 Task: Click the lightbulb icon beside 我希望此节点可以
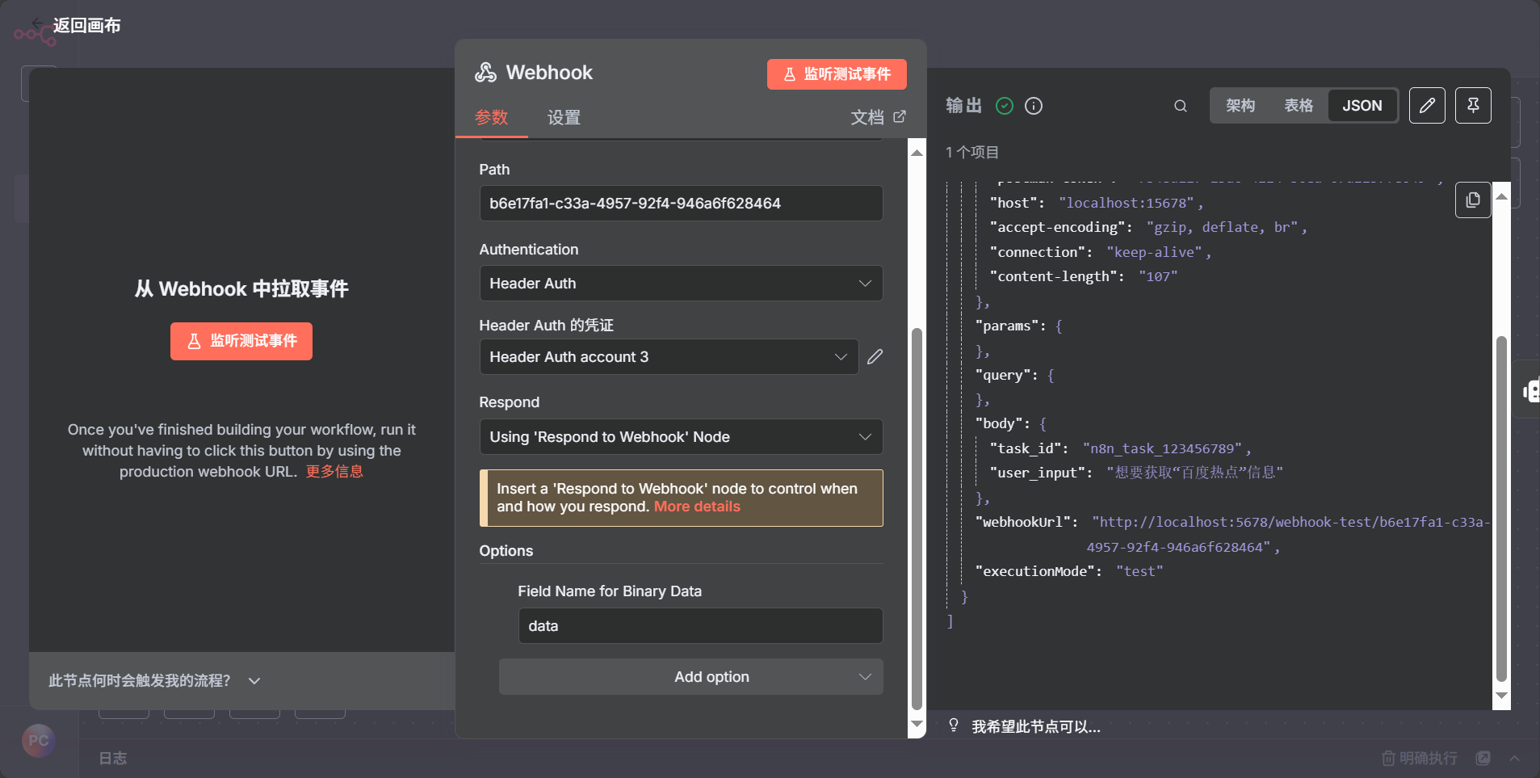pyautogui.click(x=954, y=725)
